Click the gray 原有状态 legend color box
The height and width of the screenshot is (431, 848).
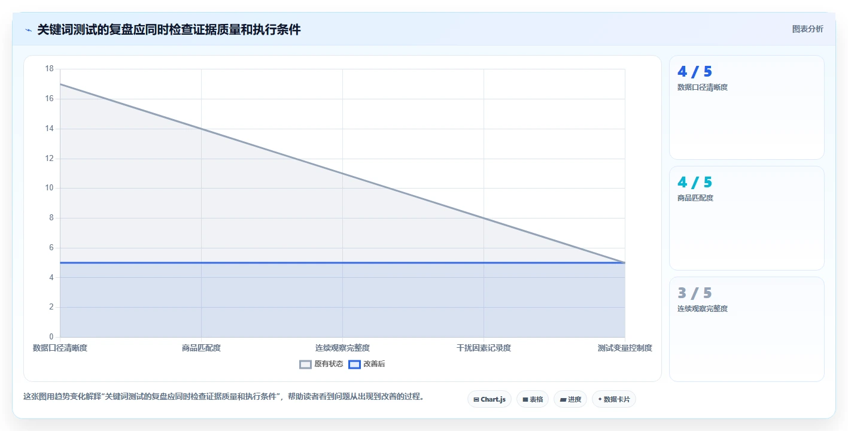pos(305,364)
